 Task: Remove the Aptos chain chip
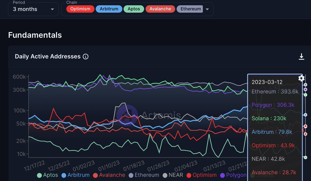tap(134, 9)
